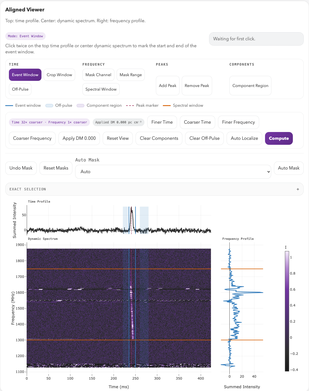
Task: Click the Frequency Profile plot title
Action: 238,239
